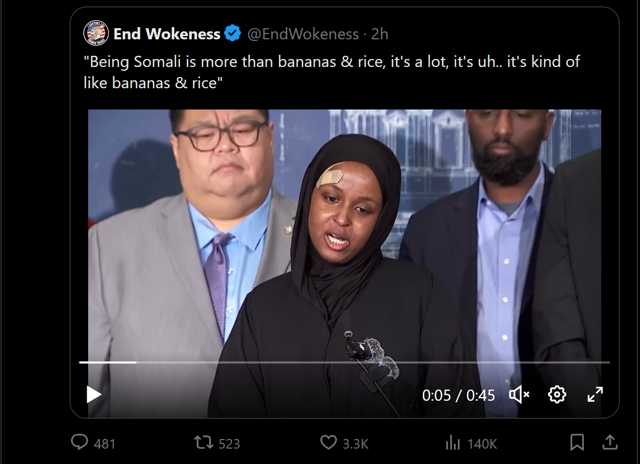Play the embedded video
Viewport: 640px width, 464px height.
94,394
